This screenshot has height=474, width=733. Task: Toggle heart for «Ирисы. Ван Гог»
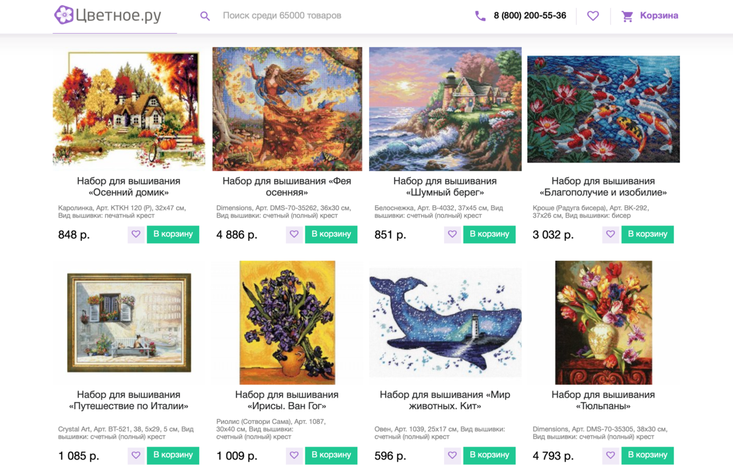click(x=294, y=455)
